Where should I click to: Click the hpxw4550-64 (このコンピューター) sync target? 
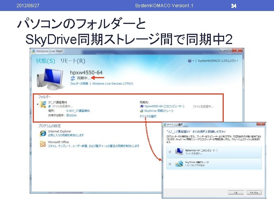click(x=164, y=106)
